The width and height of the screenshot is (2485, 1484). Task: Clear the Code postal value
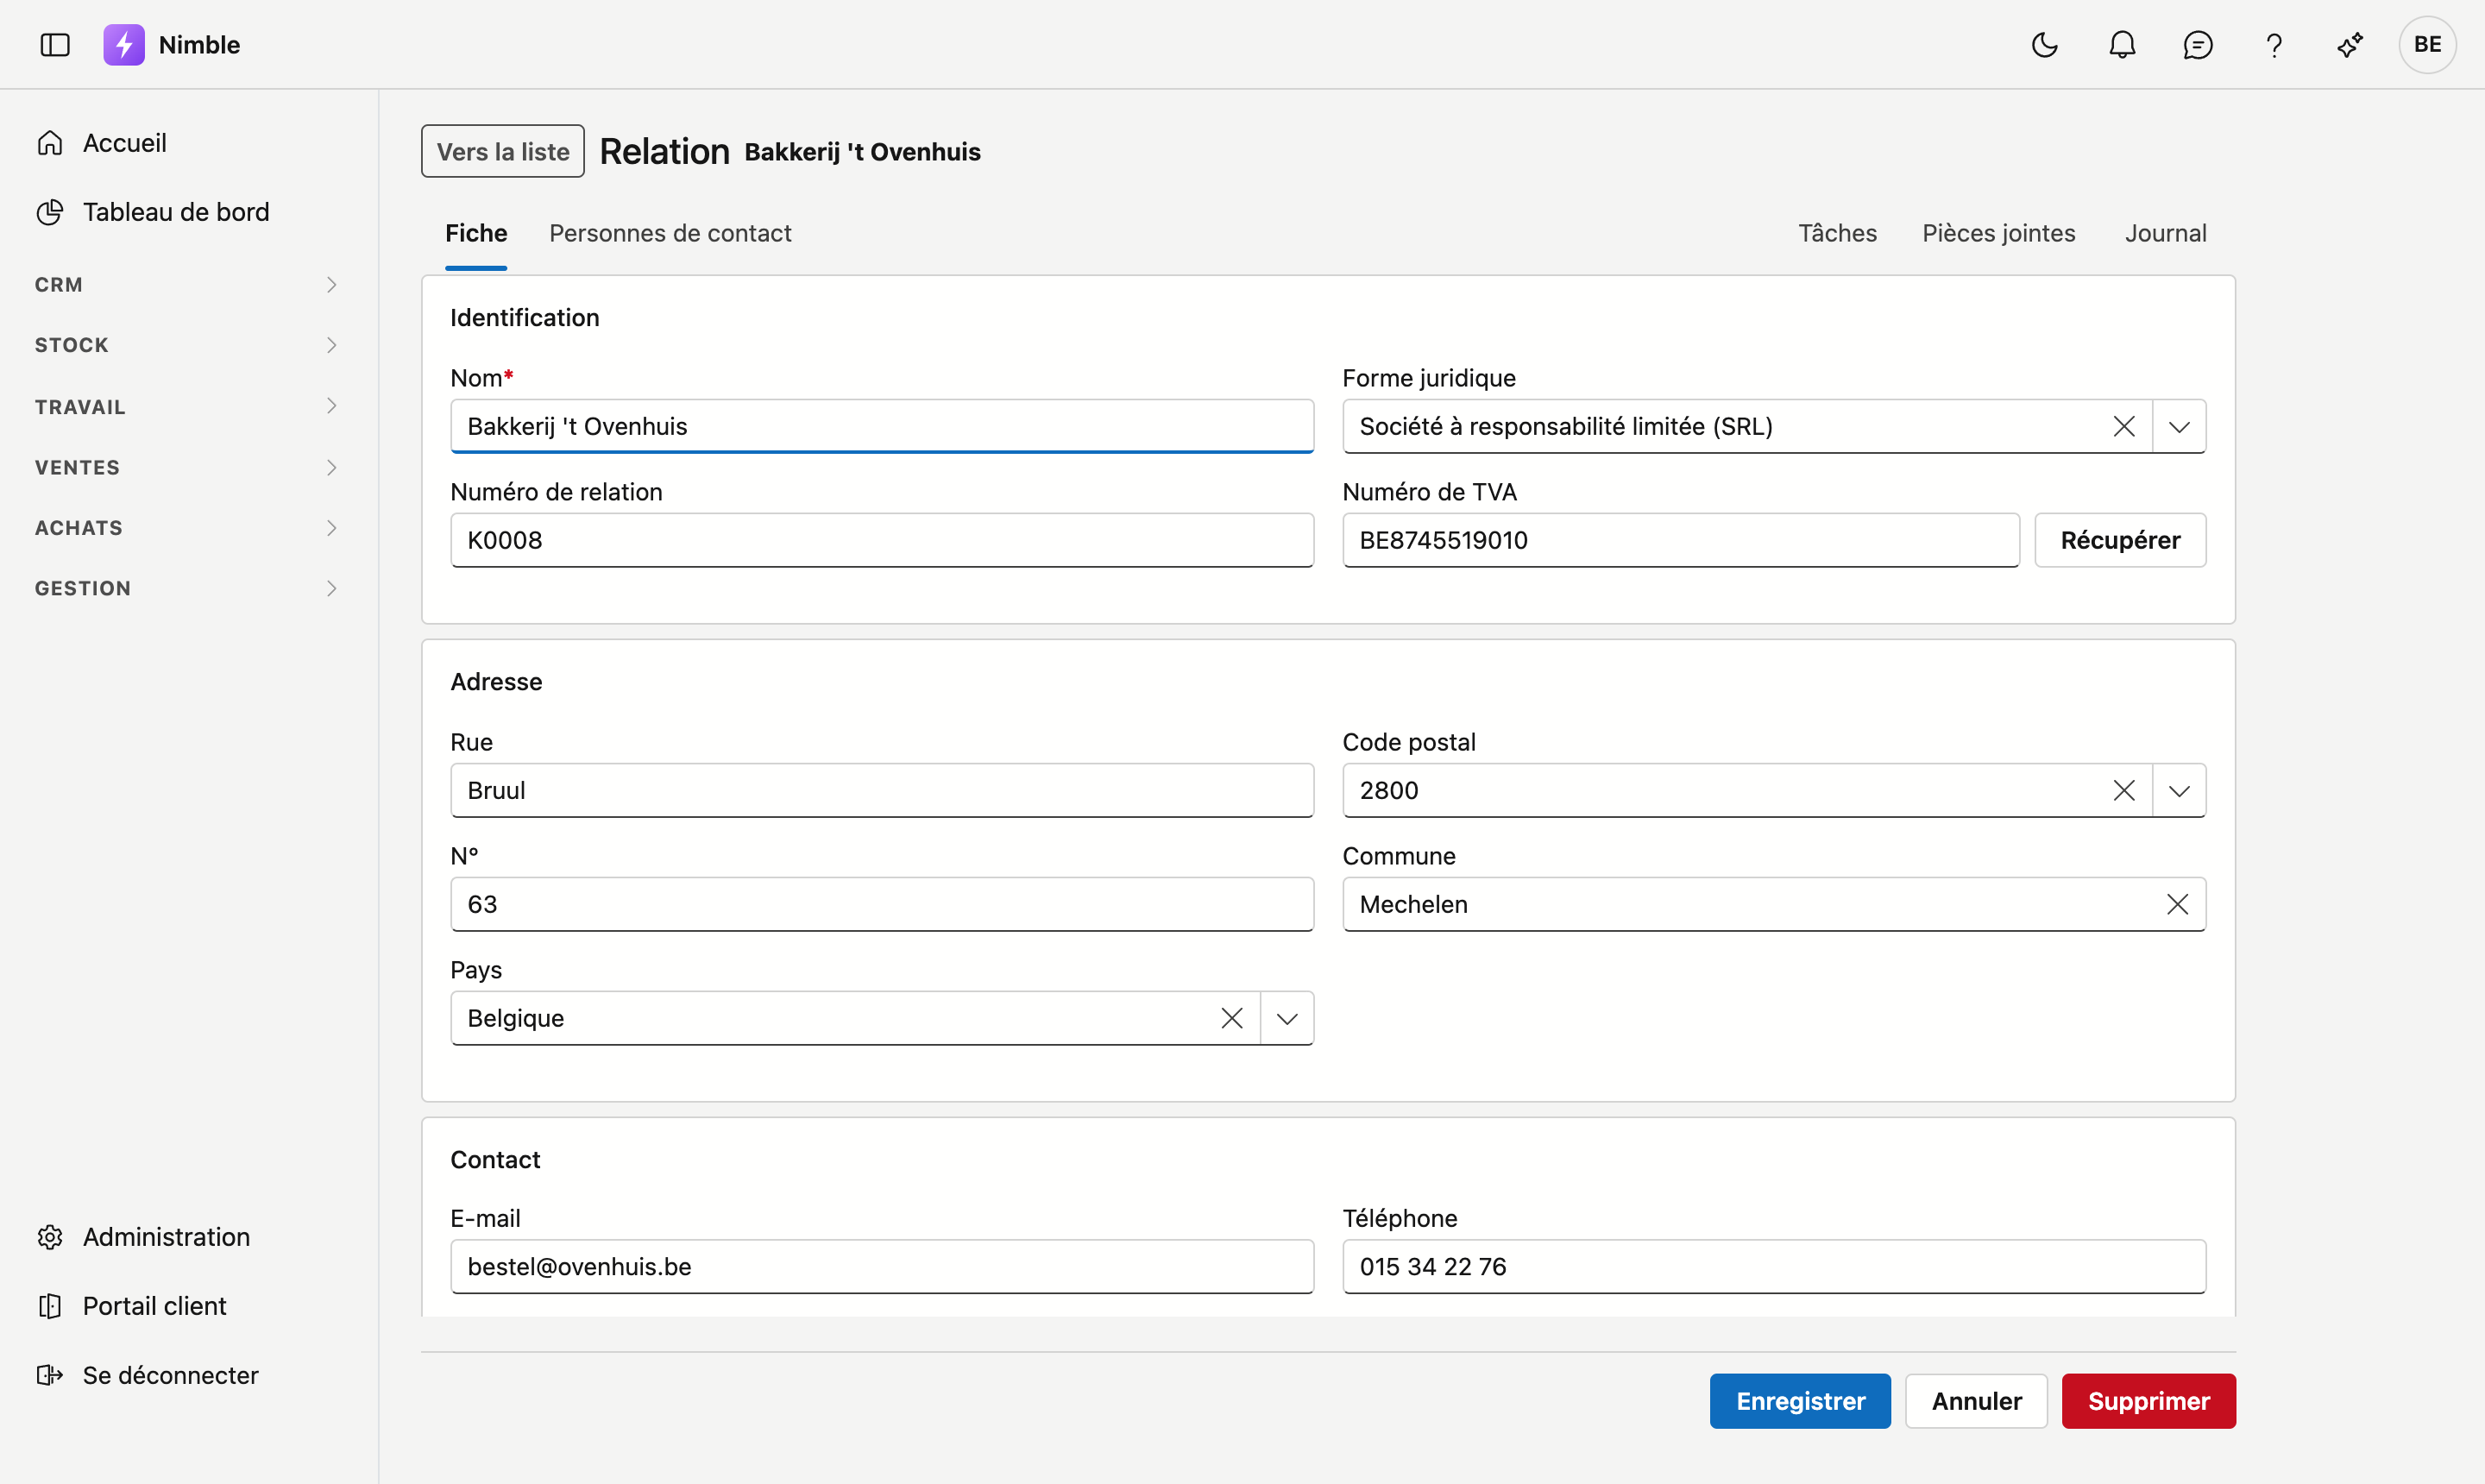click(x=2124, y=790)
